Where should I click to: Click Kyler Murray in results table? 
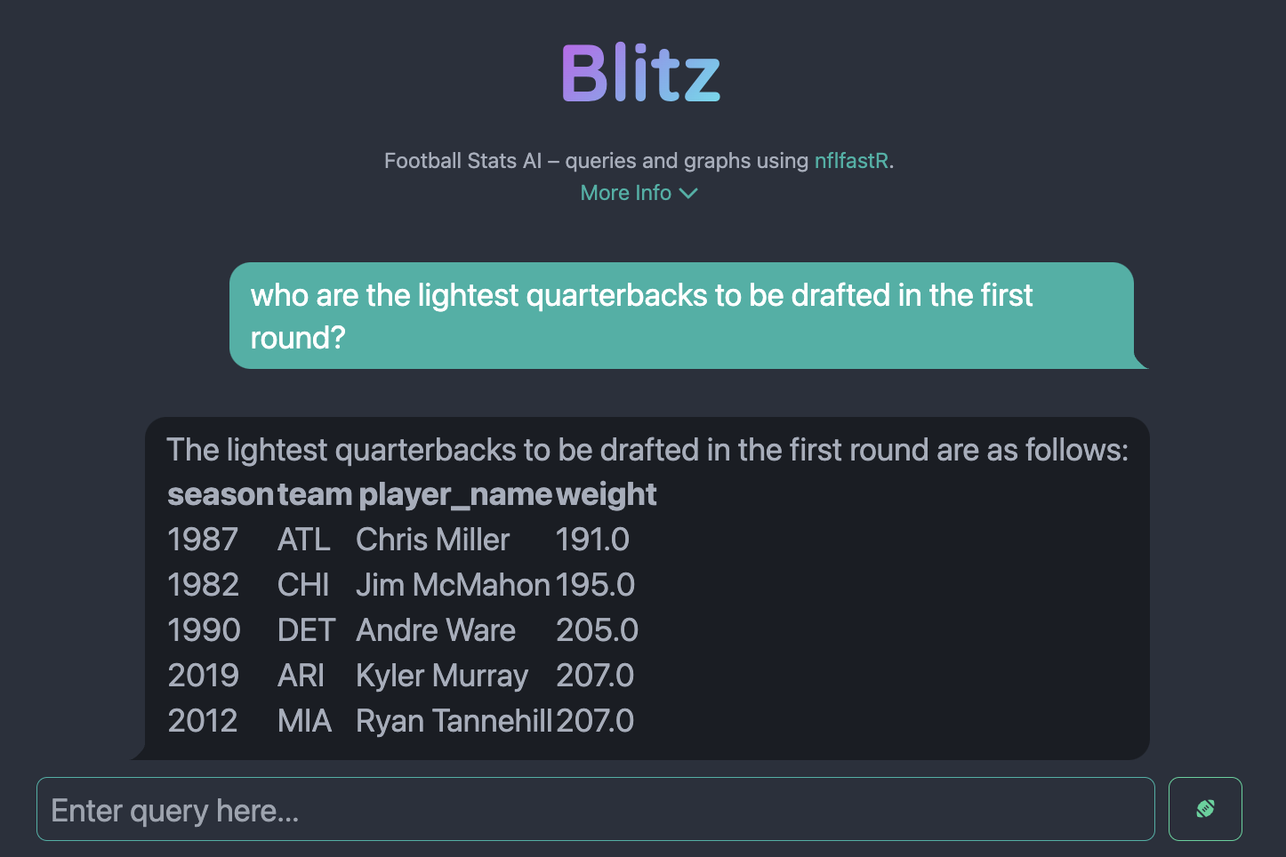(442, 676)
